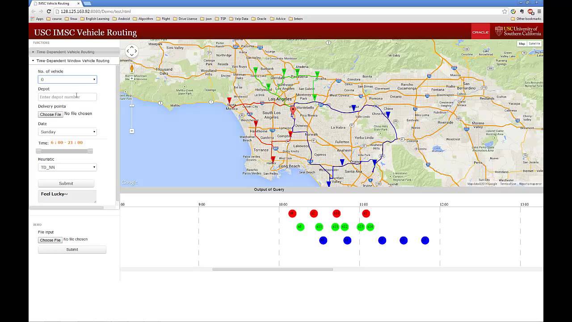Select red timeline dot s1
Screen dimensions: 572x322
[366, 214]
